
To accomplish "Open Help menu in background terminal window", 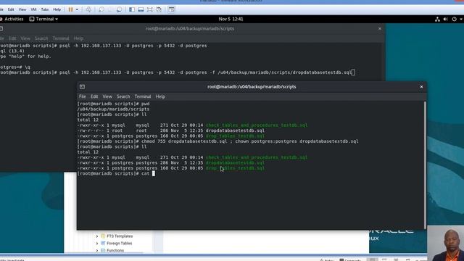I will coord(78,38).
